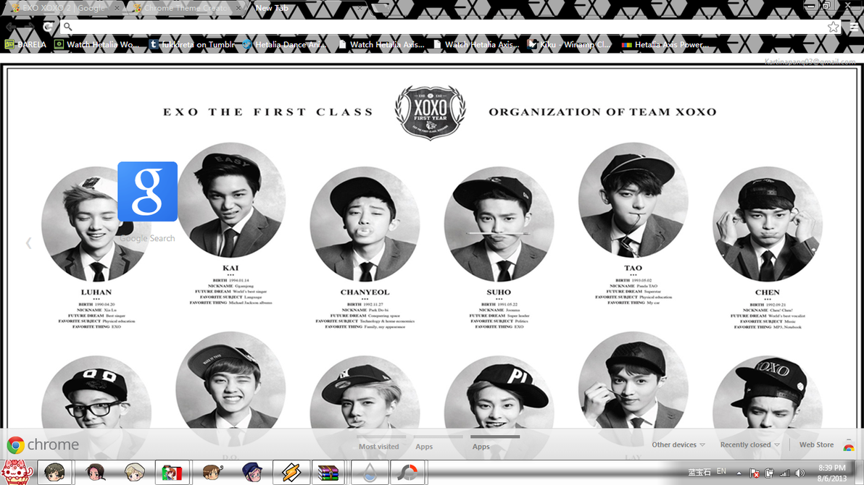The width and height of the screenshot is (864, 485).
Task: Open the Watch Hetalia Wo... bookmark
Action: click(x=97, y=45)
